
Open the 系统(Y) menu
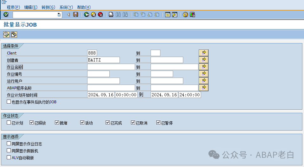66,7
